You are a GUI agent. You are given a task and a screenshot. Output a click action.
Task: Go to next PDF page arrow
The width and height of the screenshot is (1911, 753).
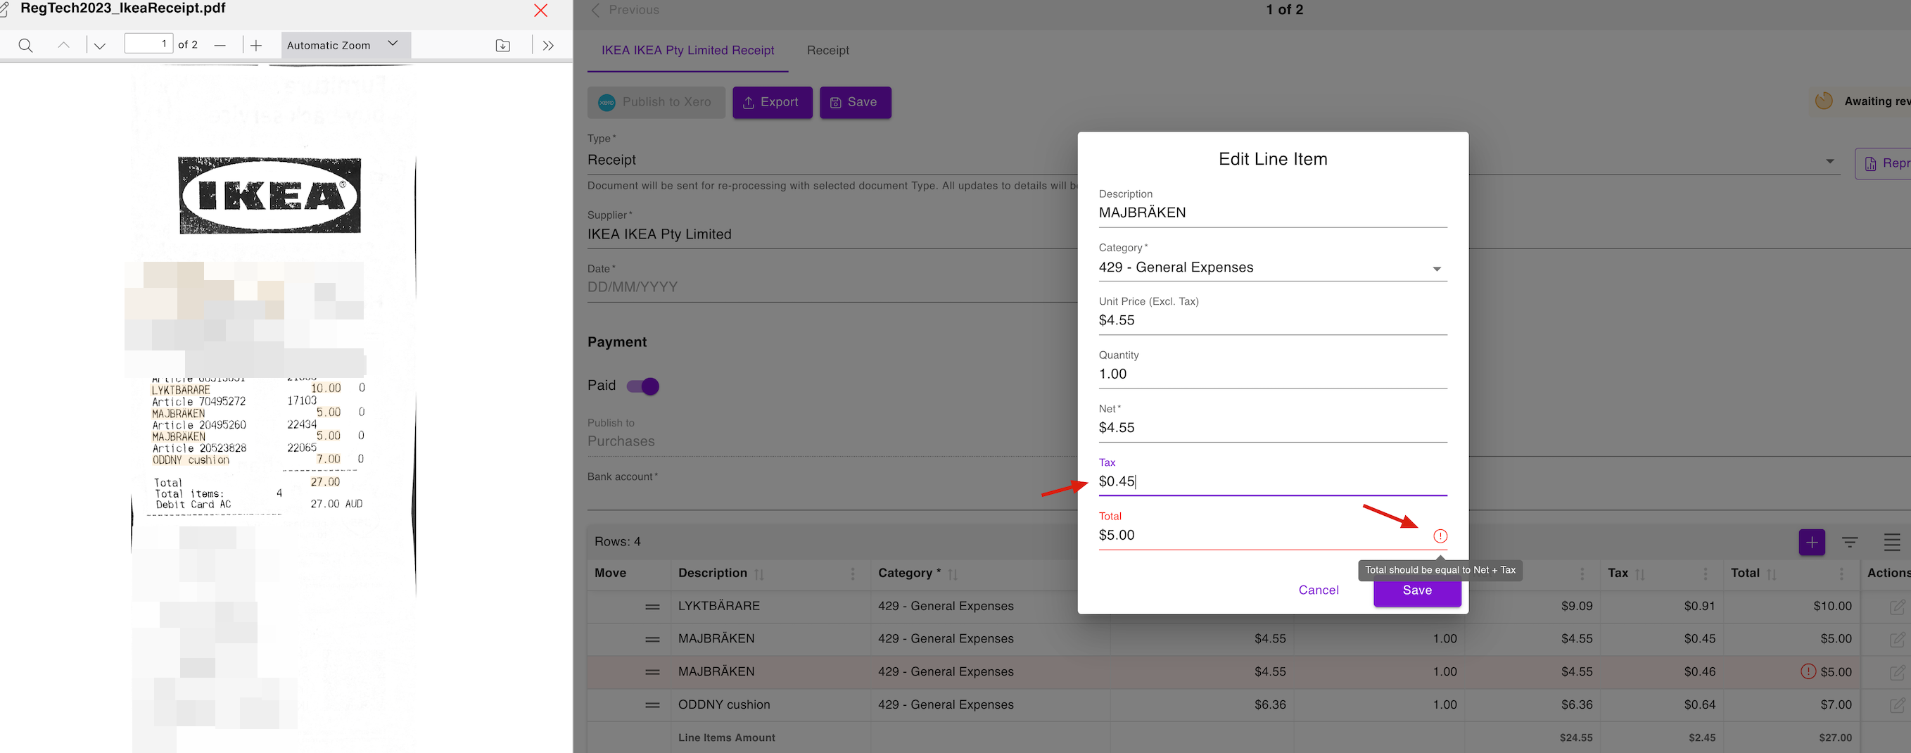(x=99, y=45)
